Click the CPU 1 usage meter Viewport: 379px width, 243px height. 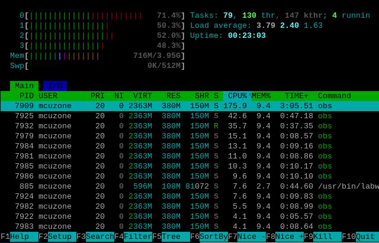(102, 25)
